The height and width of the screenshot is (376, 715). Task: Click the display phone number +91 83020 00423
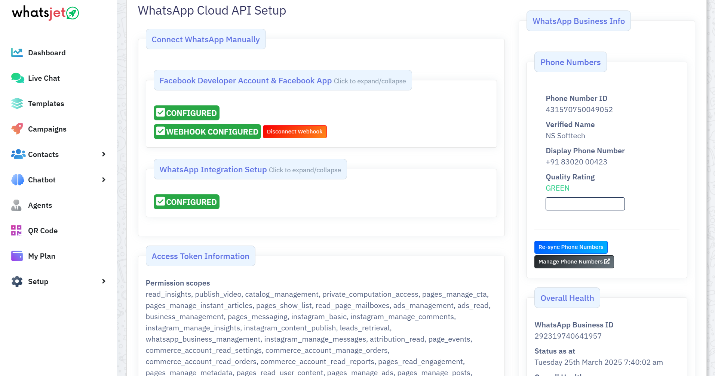[576, 162]
